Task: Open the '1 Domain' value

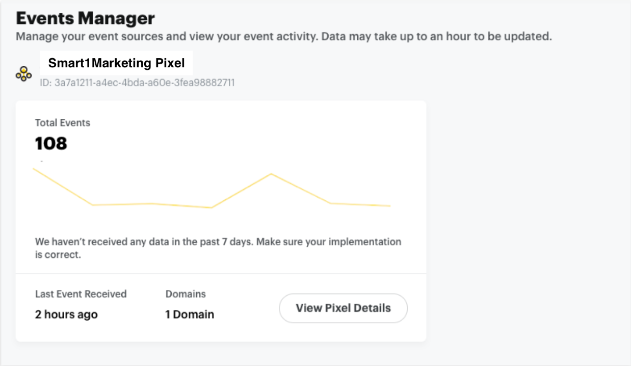Action: coord(190,315)
